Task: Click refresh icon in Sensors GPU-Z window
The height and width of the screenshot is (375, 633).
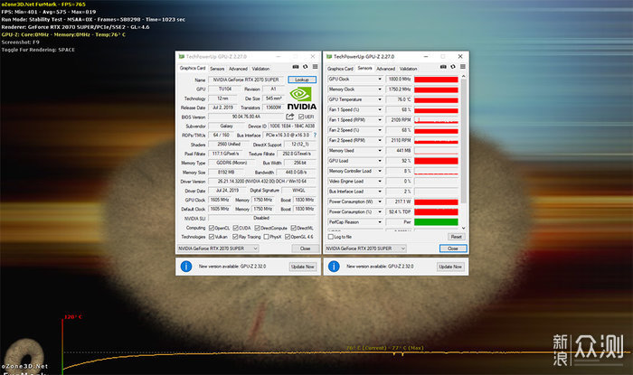Action: coord(453,67)
